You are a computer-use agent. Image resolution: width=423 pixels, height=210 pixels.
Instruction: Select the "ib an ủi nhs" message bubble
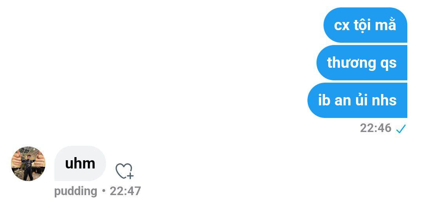357,100
